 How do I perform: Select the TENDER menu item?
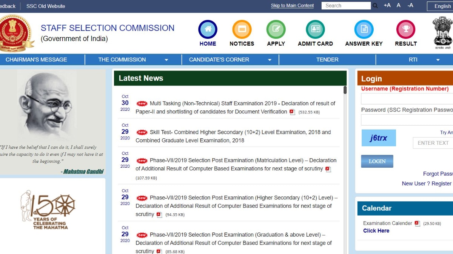click(x=327, y=60)
